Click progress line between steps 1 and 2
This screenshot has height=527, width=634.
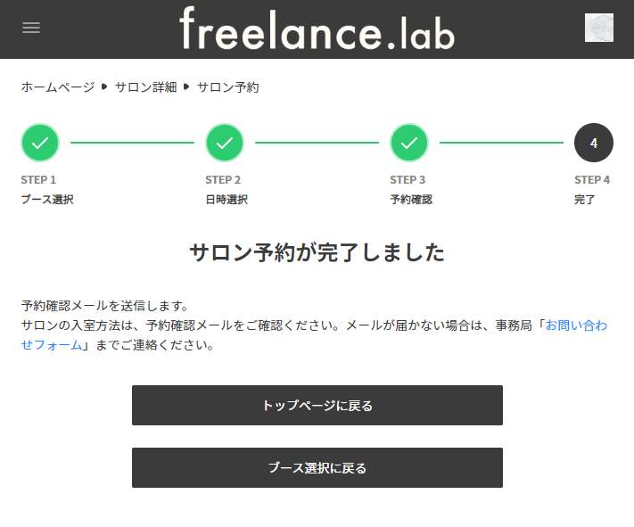pyautogui.click(x=132, y=143)
